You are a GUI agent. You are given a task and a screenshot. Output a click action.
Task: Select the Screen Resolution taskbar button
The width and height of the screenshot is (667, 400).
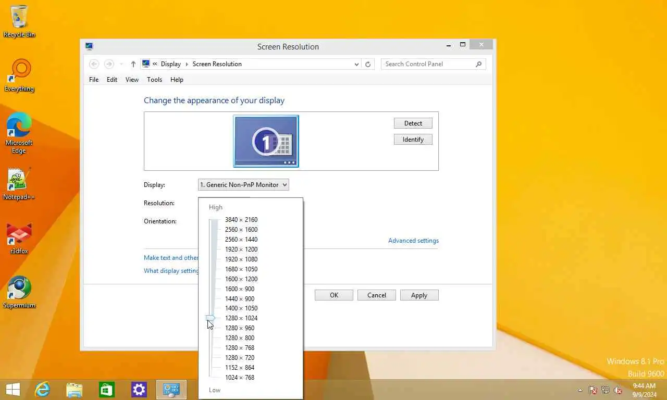pos(171,390)
